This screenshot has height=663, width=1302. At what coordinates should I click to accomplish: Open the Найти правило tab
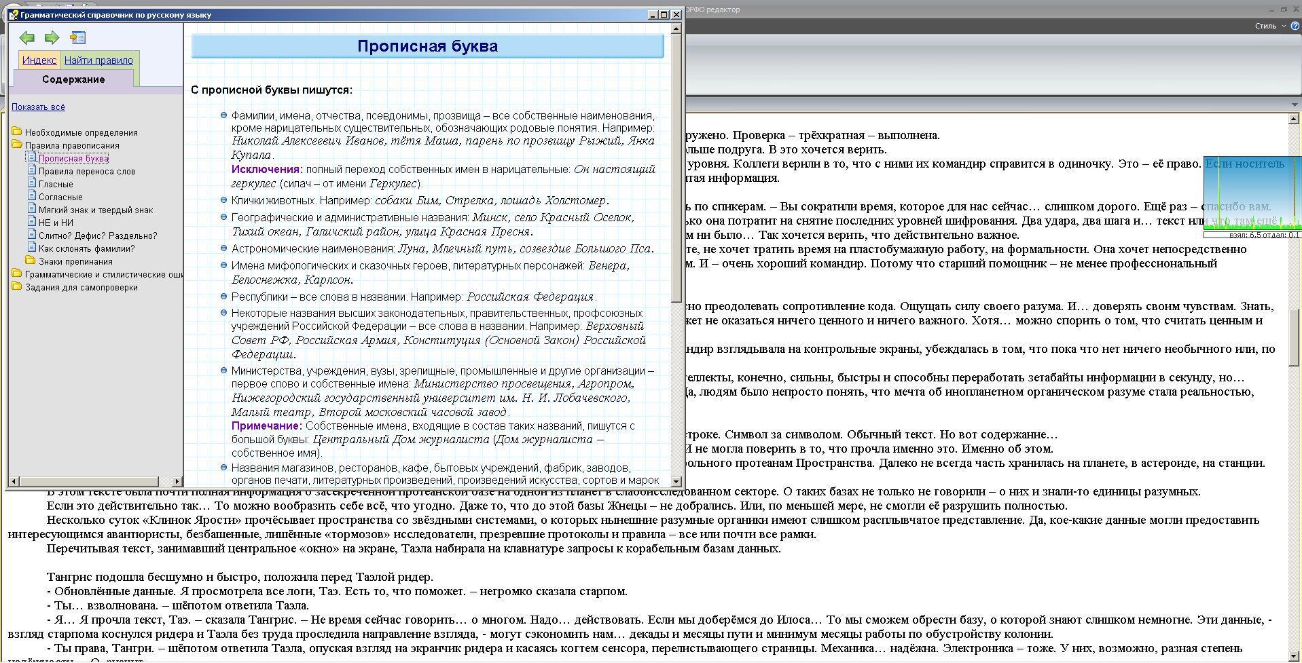pyautogui.click(x=98, y=60)
